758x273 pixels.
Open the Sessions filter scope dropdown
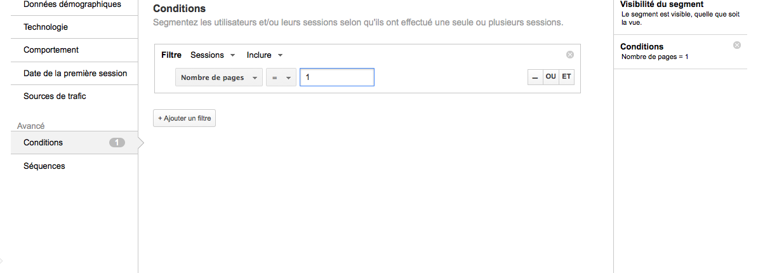pyautogui.click(x=213, y=55)
